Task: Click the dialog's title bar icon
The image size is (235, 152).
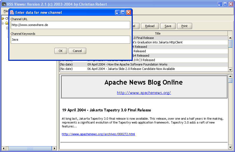Action: pos(12,12)
